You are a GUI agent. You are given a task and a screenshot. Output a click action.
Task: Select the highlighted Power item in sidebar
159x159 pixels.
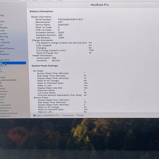(x=13, y=63)
